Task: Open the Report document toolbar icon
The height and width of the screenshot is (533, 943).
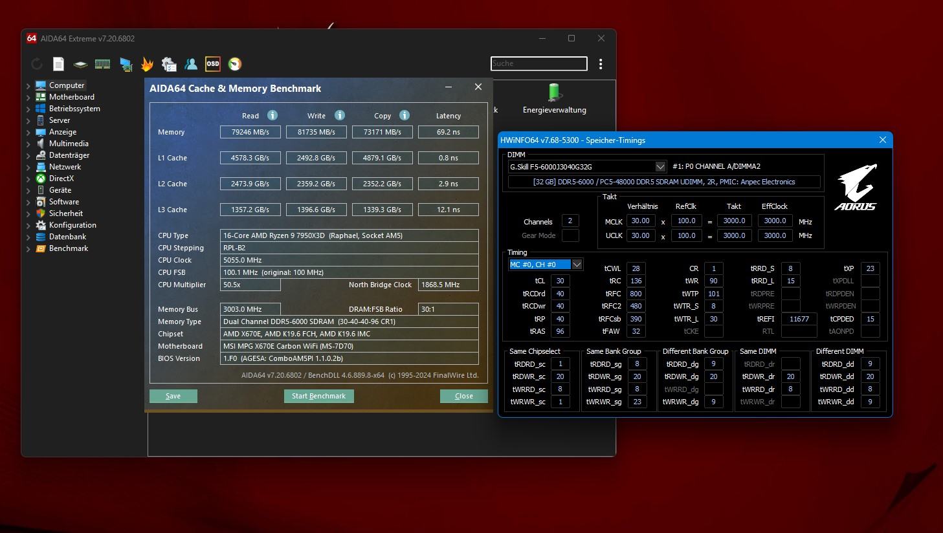Action: [x=58, y=64]
